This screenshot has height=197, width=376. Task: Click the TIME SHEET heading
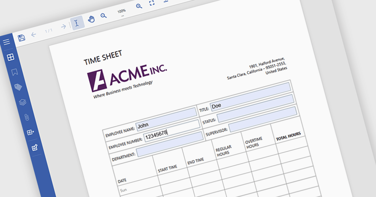[x=103, y=58]
